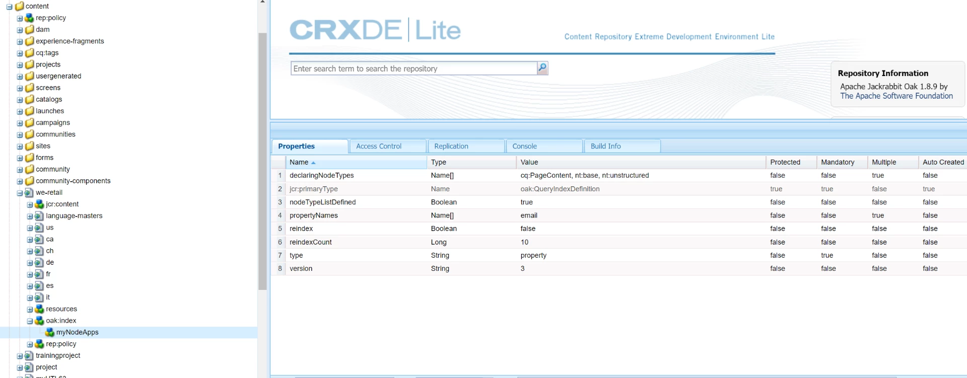The image size is (967, 378).
Task: Click the repository search input field
Action: 414,68
